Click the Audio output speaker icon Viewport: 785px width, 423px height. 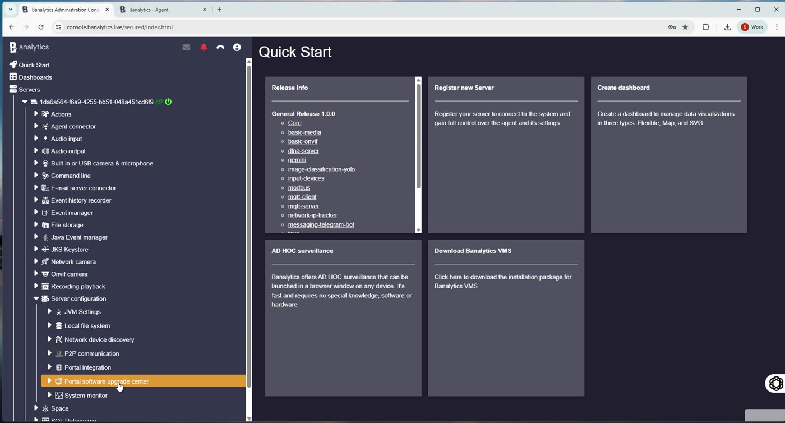[45, 151]
